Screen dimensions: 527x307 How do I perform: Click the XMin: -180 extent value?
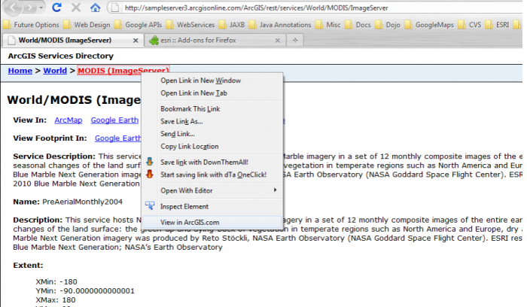[56, 282]
